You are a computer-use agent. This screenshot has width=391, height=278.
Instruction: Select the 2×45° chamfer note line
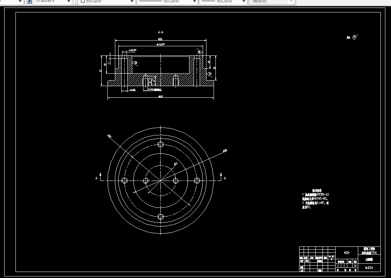[x=315, y=203]
